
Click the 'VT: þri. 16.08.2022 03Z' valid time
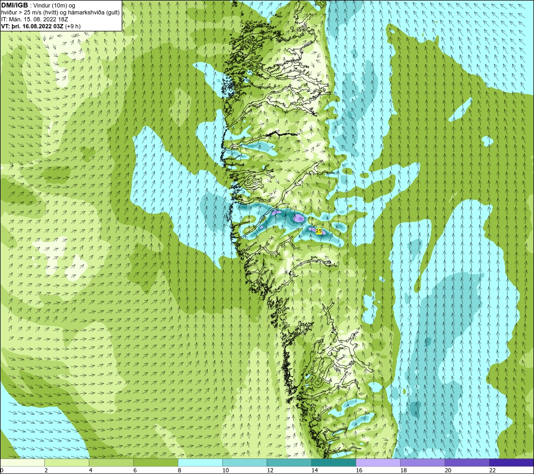click(x=32, y=26)
